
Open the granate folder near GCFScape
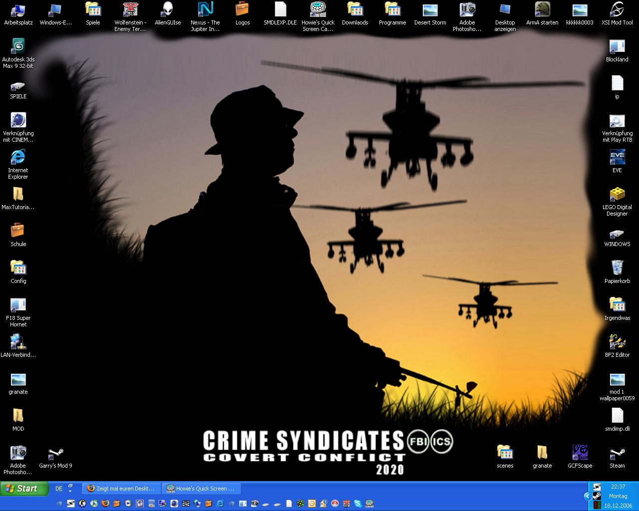pos(542,457)
